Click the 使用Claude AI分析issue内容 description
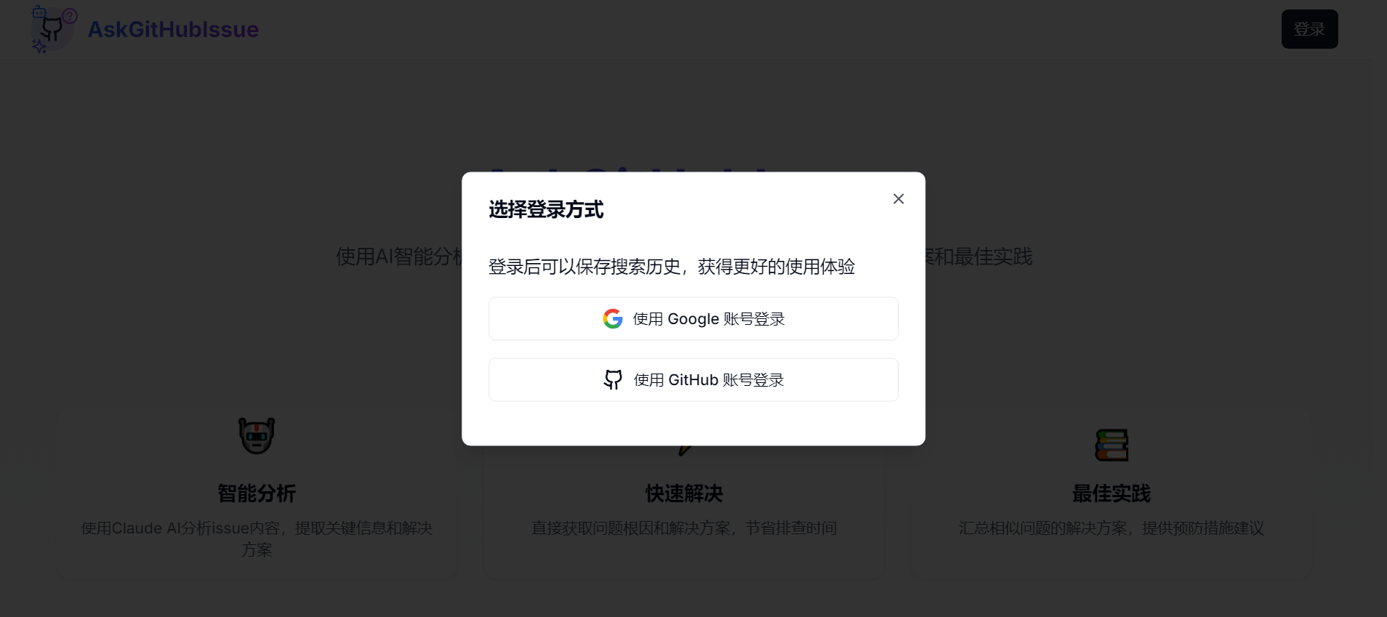1387x617 pixels. (x=257, y=539)
